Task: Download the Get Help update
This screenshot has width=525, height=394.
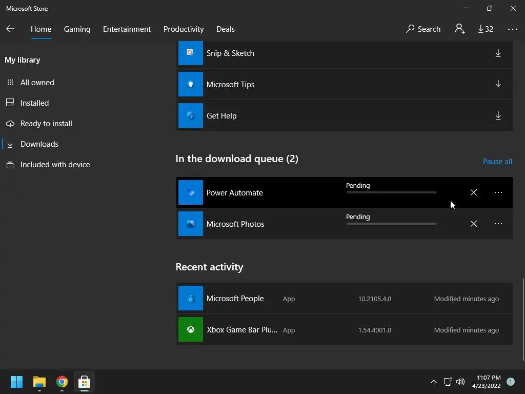Action: click(x=498, y=115)
